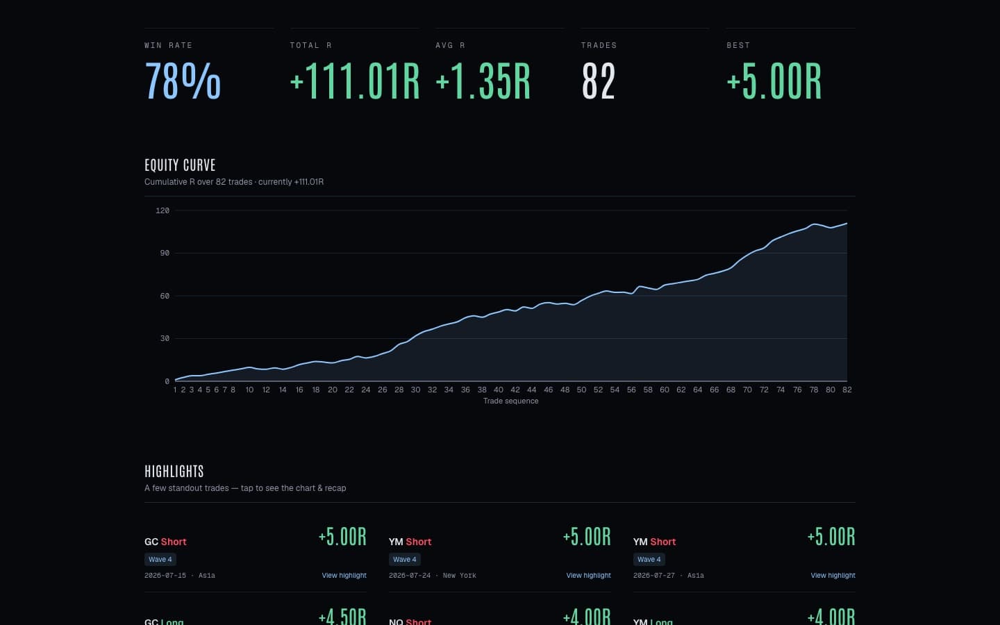
Task: Click the AVG R label
Action: point(450,45)
